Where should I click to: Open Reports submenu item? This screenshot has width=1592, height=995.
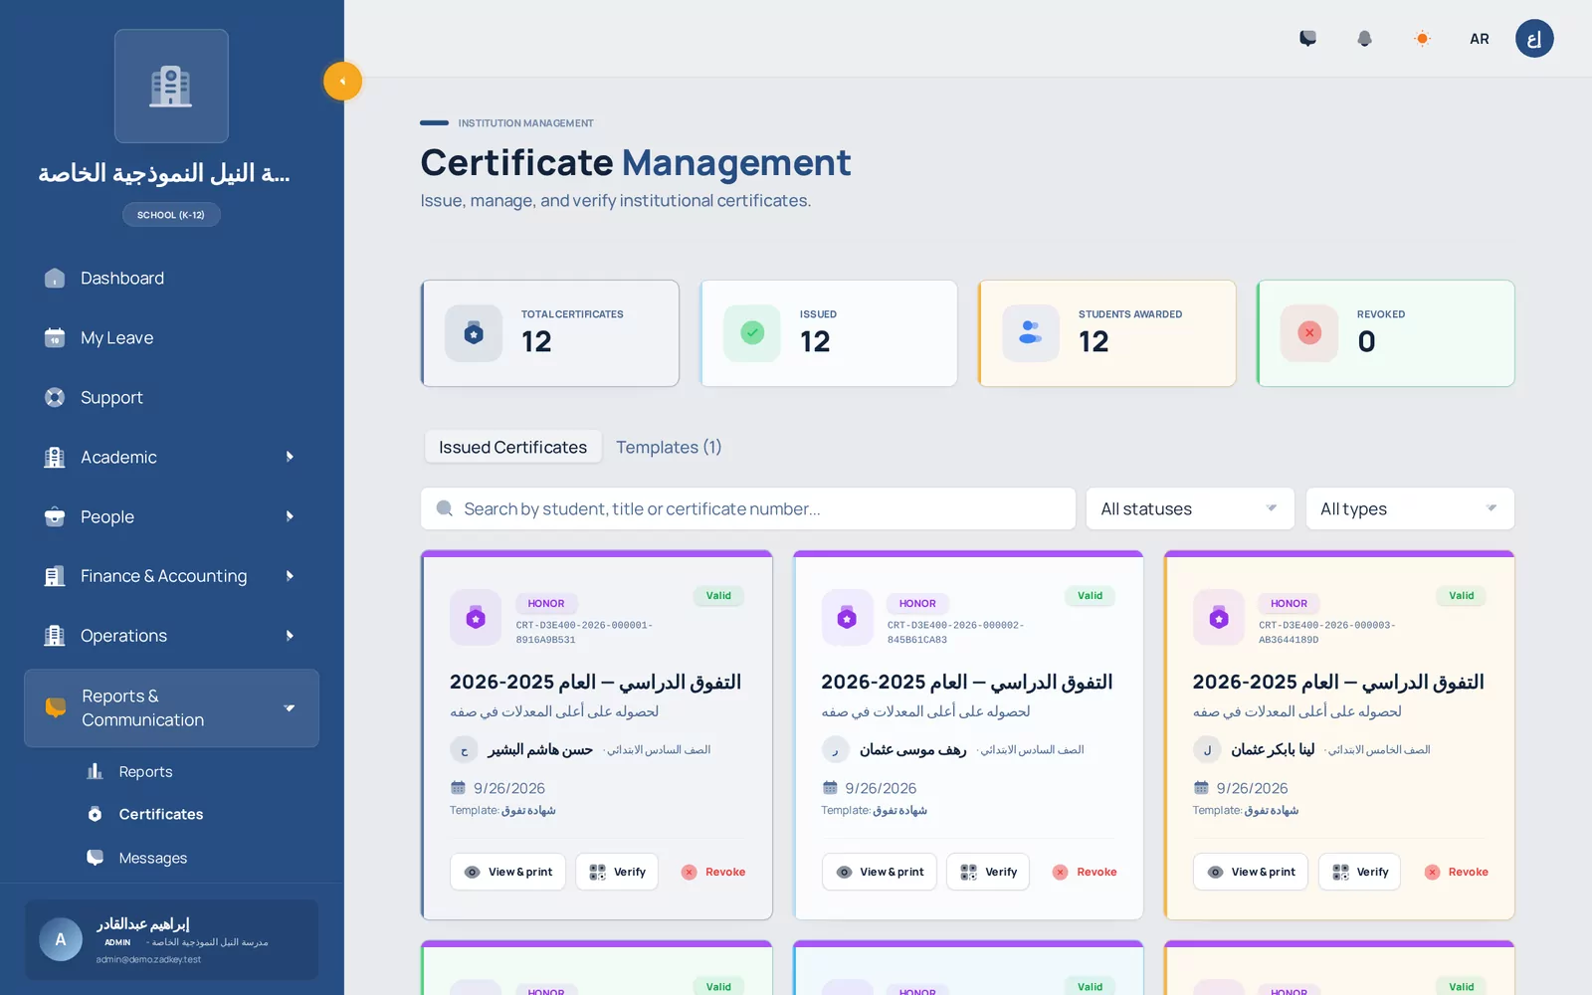(x=145, y=772)
